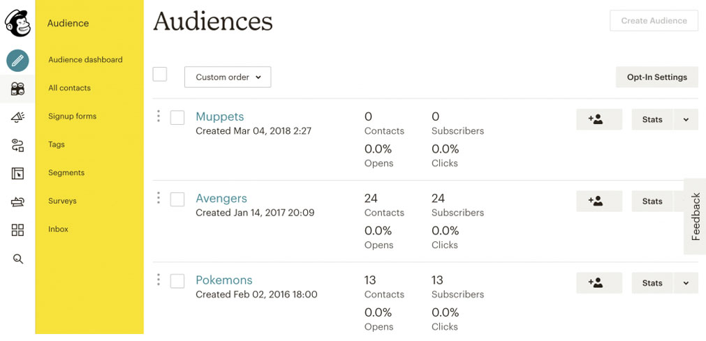Open Segments in the sidebar
The height and width of the screenshot is (341, 706).
tap(66, 173)
